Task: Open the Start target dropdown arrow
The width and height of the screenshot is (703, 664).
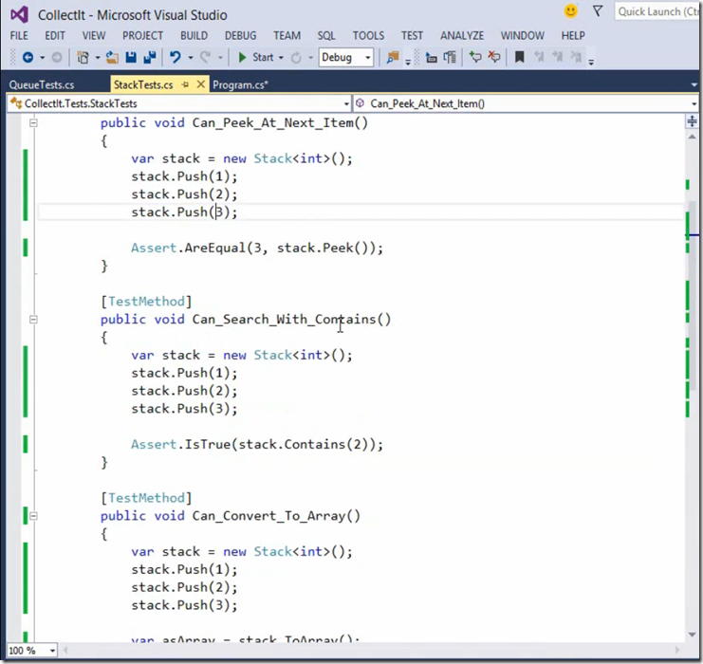Action: 281,58
